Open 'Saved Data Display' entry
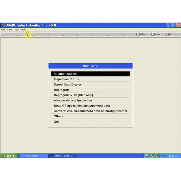Screen dimensions: 181x181 91,84
